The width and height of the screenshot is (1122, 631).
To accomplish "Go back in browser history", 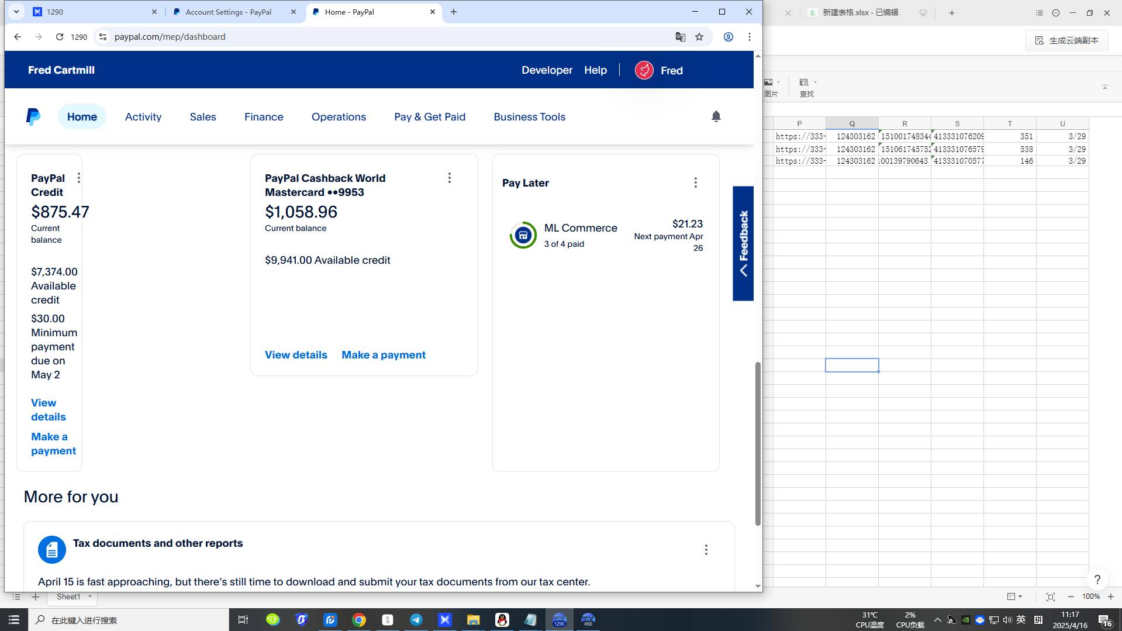I will [x=18, y=37].
